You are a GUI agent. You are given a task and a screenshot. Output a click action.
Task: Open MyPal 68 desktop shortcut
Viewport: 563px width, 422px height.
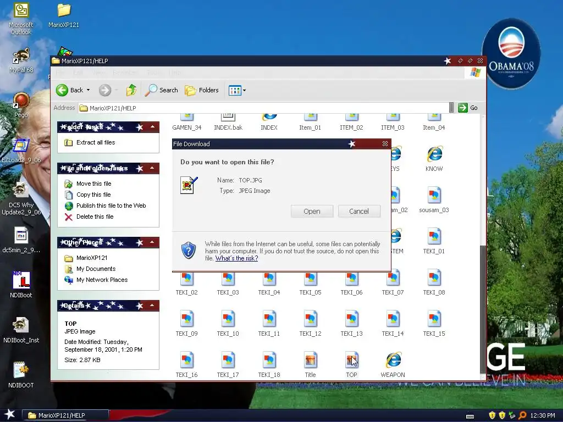click(x=21, y=60)
